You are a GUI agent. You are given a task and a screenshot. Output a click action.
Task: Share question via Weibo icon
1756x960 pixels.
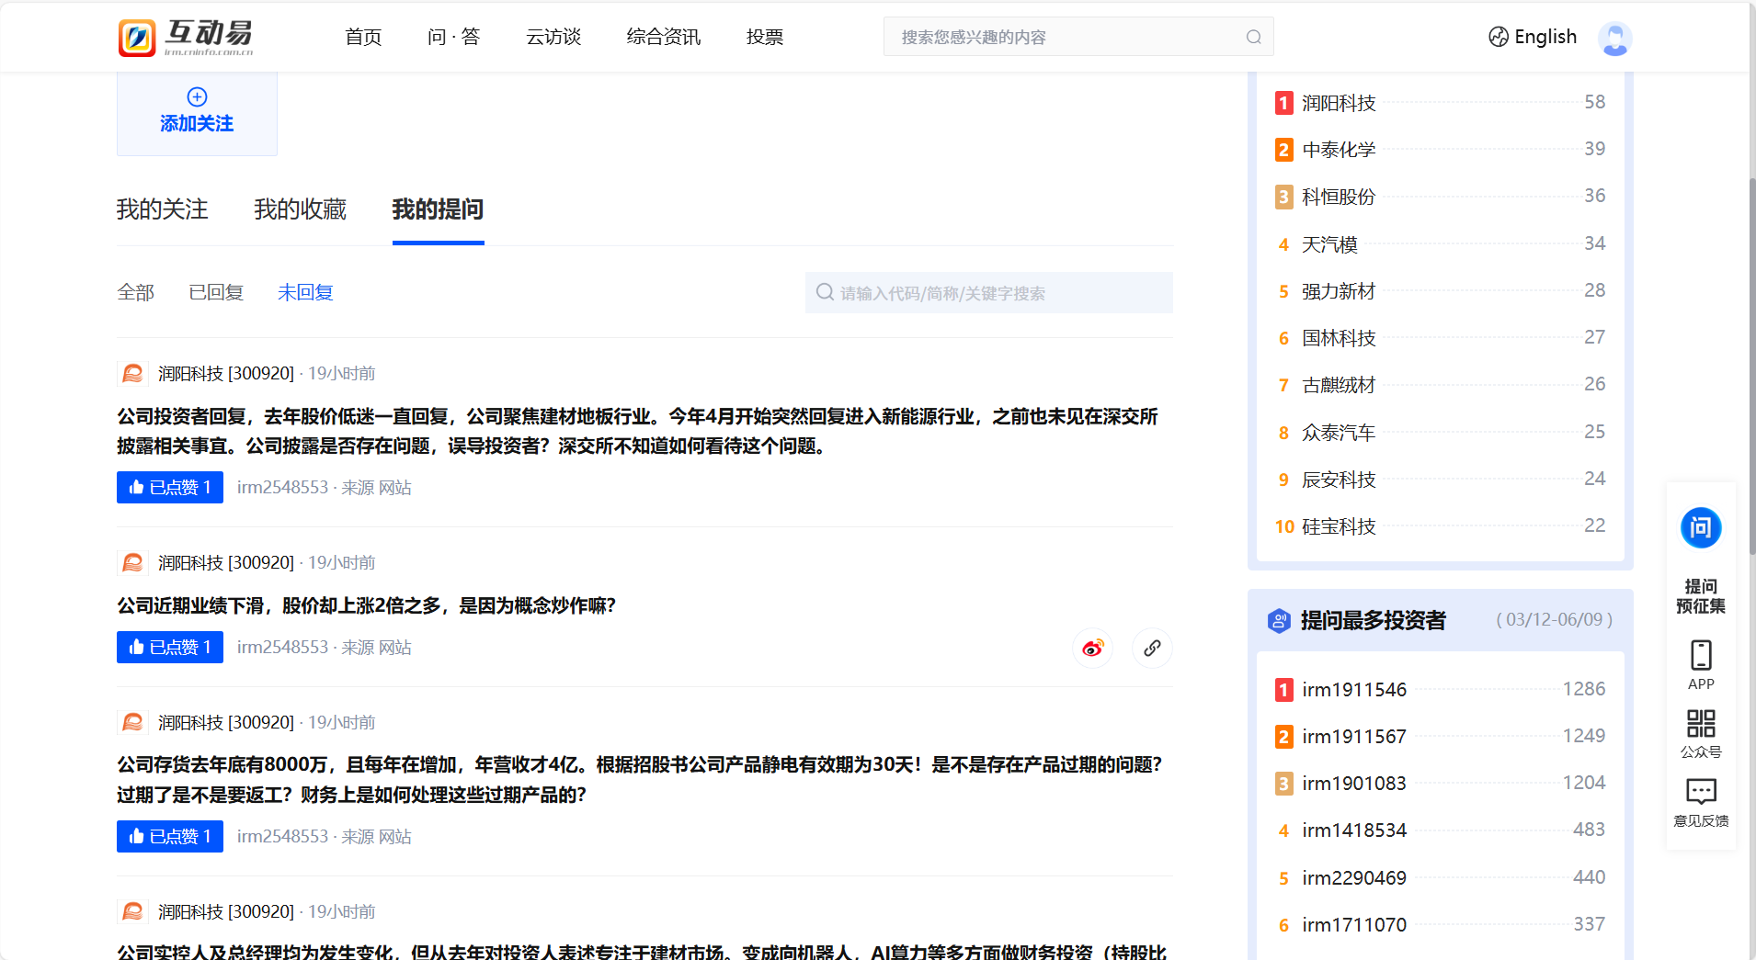pyautogui.click(x=1092, y=648)
